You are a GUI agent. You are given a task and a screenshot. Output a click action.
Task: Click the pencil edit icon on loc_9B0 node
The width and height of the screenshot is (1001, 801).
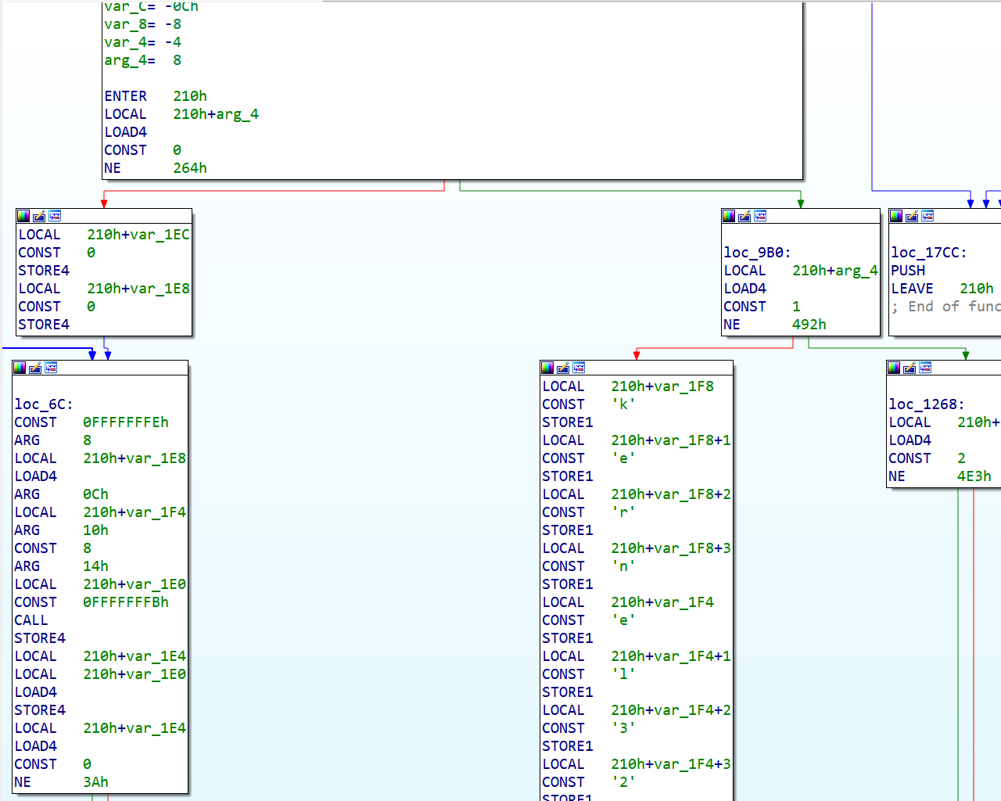point(744,216)
